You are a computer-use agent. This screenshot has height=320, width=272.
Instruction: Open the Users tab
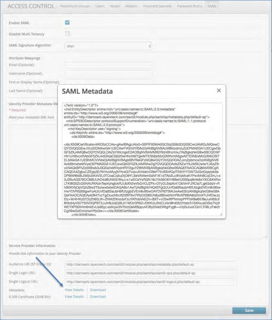pyautogui.click(x=100, y=7)
